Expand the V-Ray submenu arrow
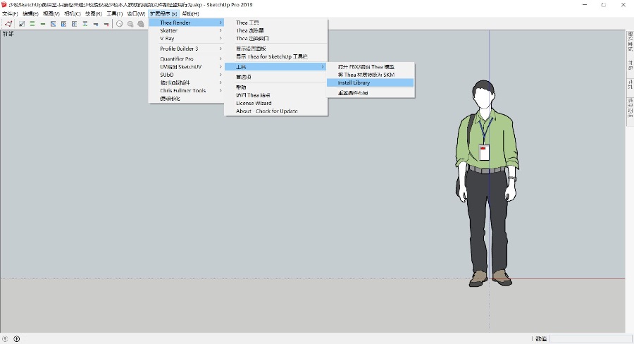 (220, 39)
